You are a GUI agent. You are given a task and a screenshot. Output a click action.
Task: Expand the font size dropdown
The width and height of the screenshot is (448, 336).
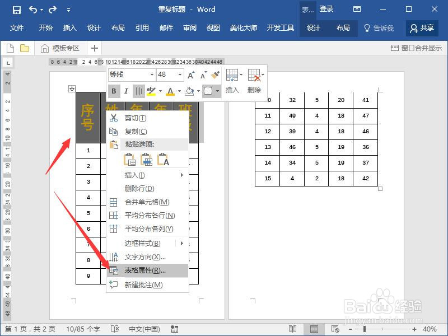coord(179,74)
